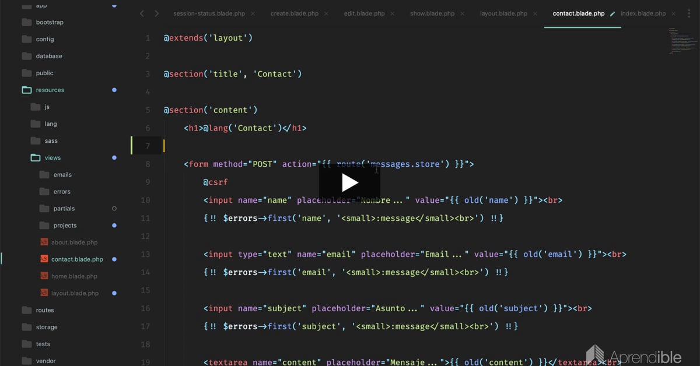This screenshot has height=366, width=700.
Task: Close the session-status.blade.php tab
Action: (252, 13)
